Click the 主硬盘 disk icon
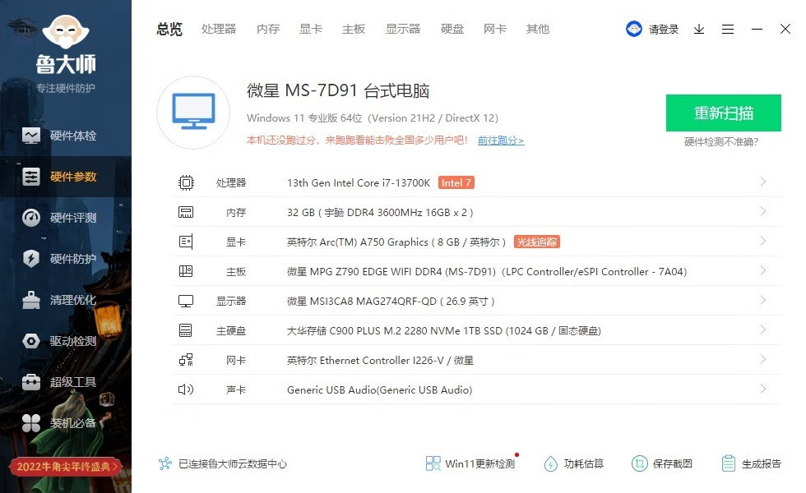This screenshot has height=493, width=806. [x=186, y=330]
